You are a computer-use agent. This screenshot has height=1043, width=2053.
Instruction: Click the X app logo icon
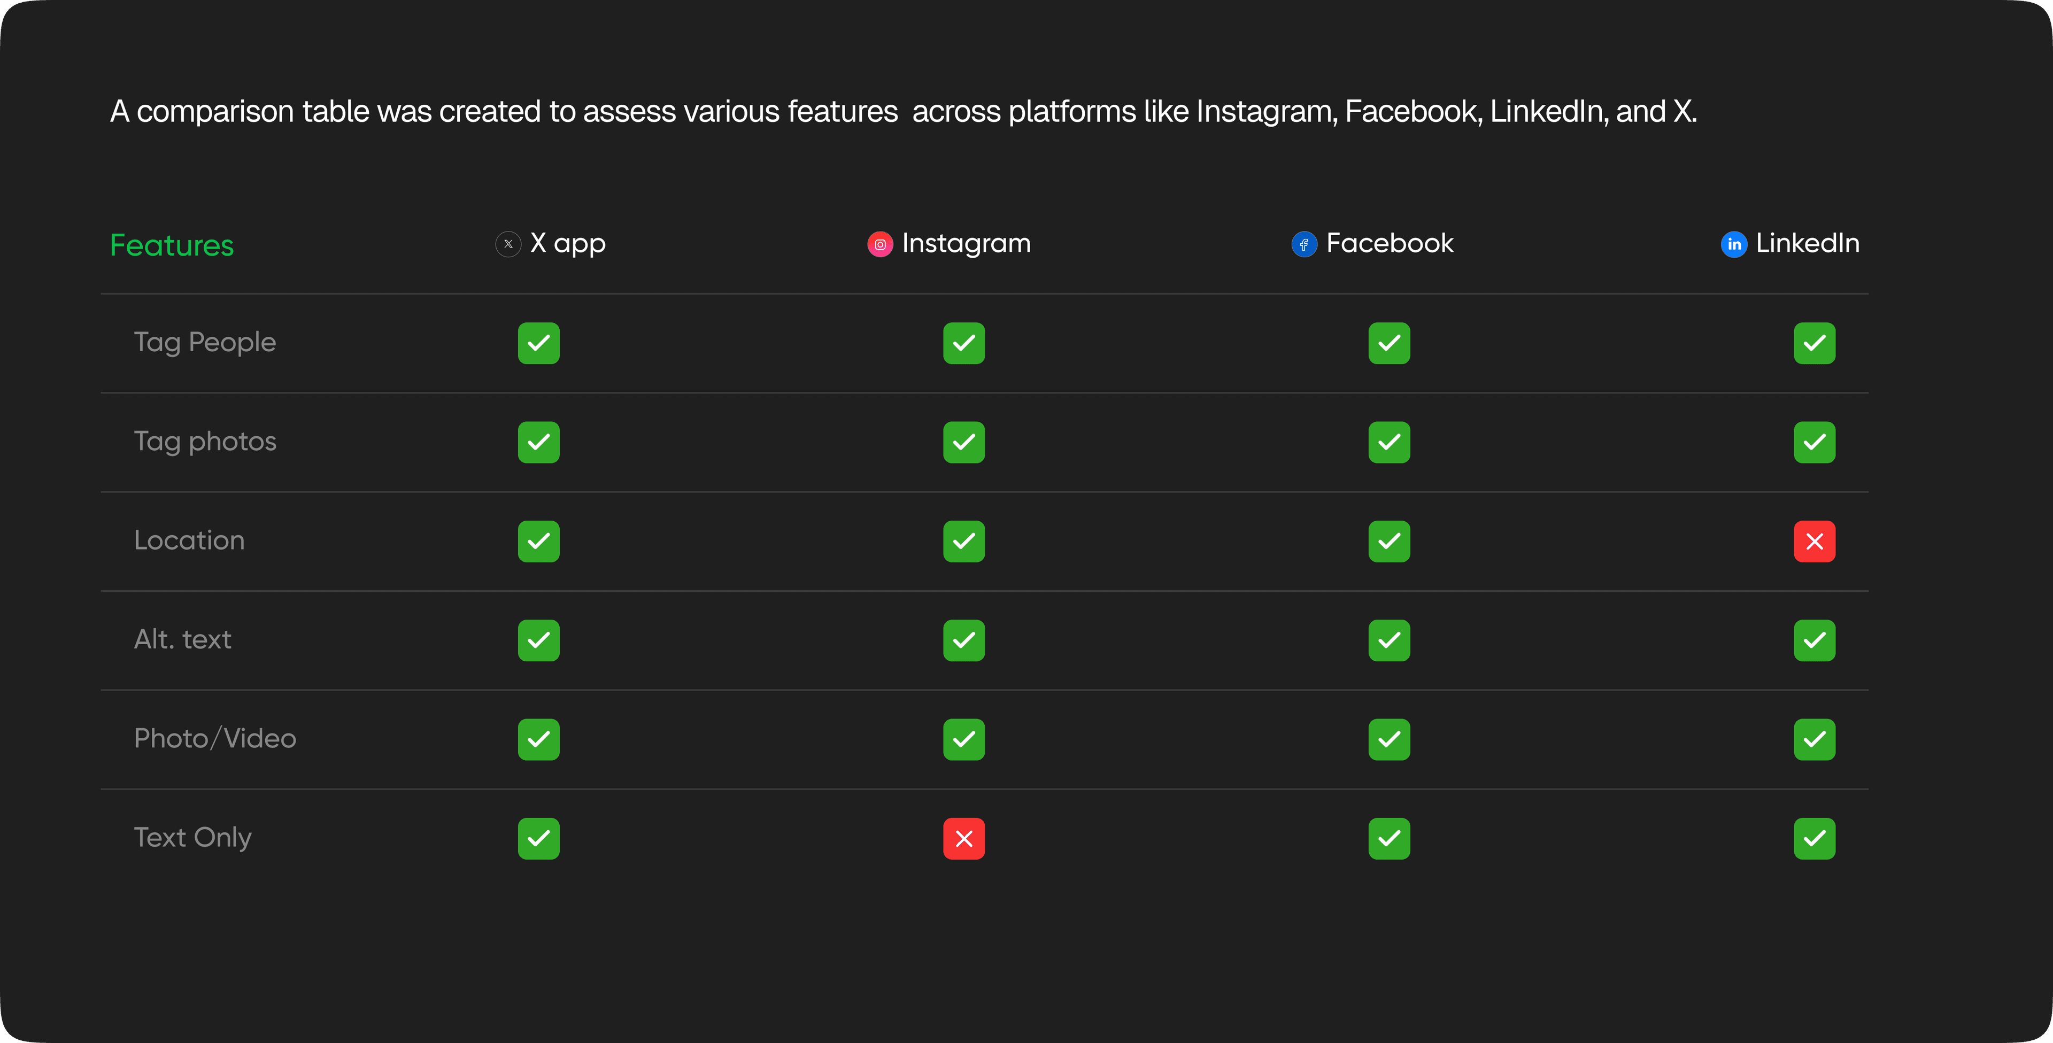[x=508, y=244]
